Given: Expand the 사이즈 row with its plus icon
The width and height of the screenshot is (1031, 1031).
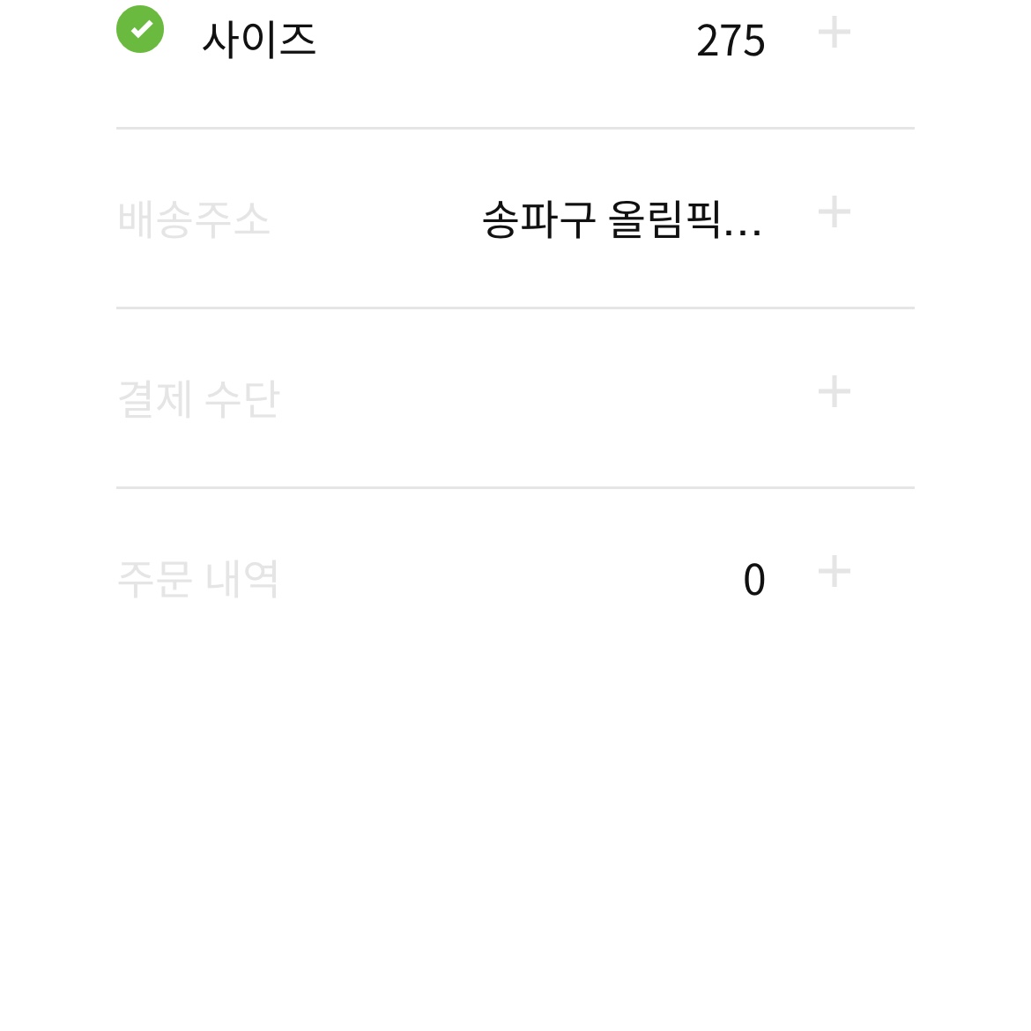Looking at the screenshot, I should pos(834,33).
